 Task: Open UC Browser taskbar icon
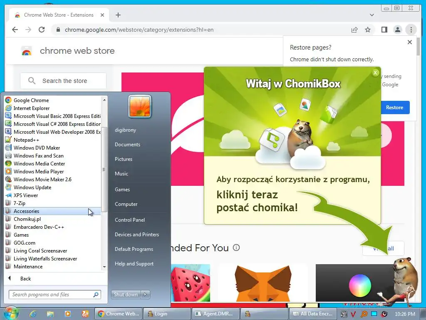click(x=85, y=314)
